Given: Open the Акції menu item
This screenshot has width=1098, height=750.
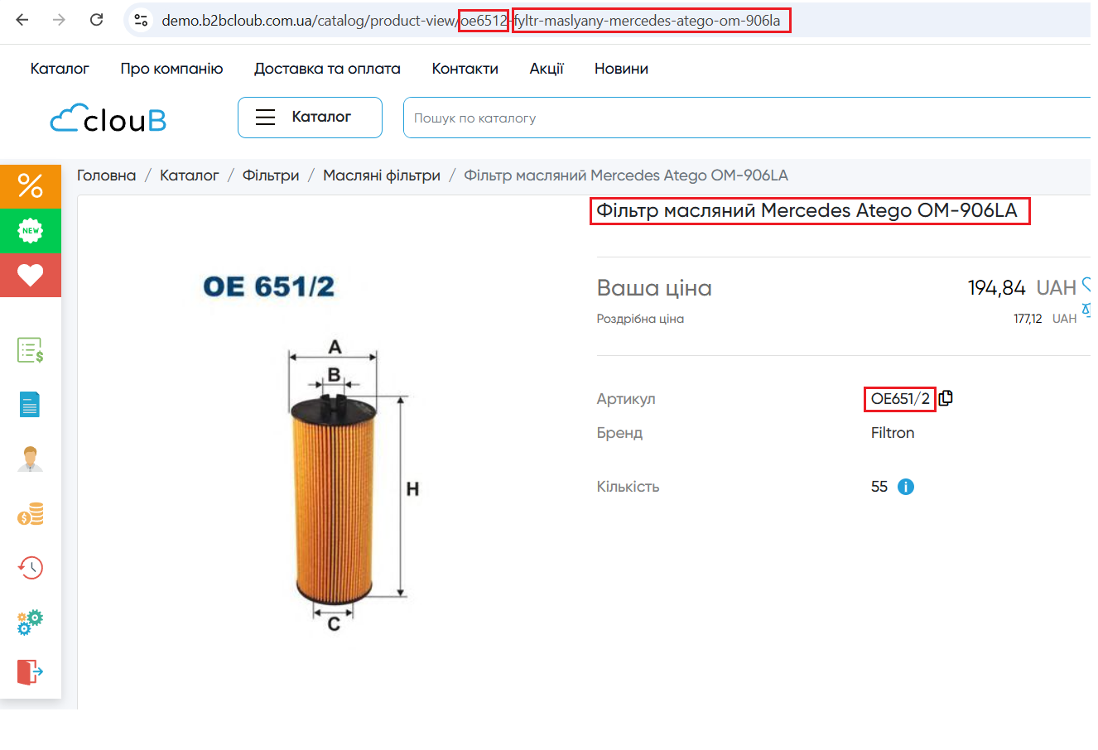Looking at the screenshot, I should [x=547, y=69].
